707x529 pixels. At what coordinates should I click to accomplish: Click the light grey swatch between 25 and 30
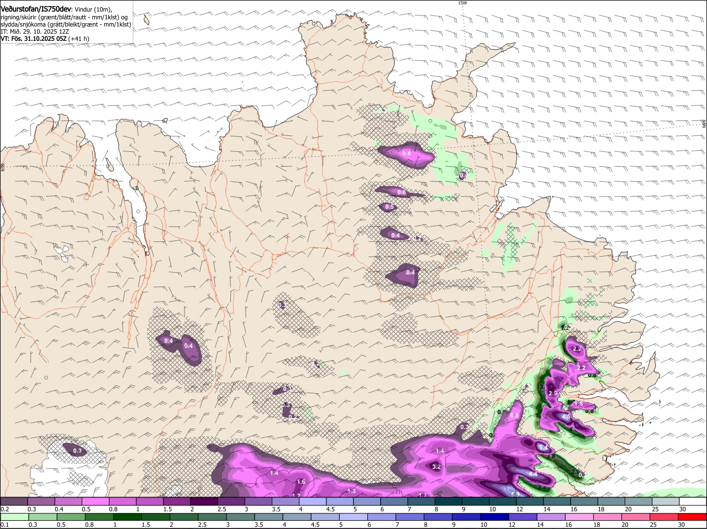(666, 501)
